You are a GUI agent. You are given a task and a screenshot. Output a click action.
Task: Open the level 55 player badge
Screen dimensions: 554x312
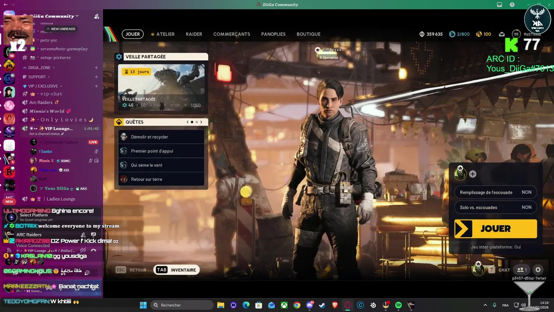[516, 34]
